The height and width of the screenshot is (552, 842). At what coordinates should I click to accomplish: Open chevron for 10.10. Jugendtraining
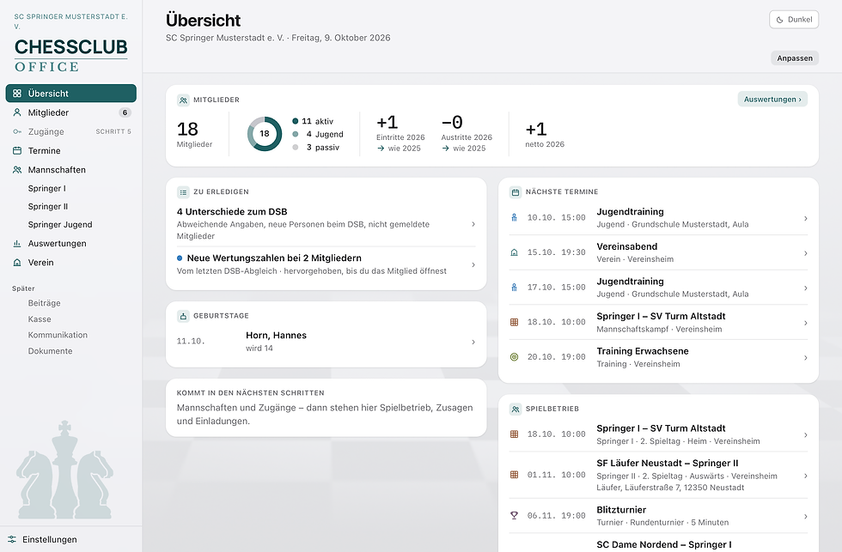(806, 218)
